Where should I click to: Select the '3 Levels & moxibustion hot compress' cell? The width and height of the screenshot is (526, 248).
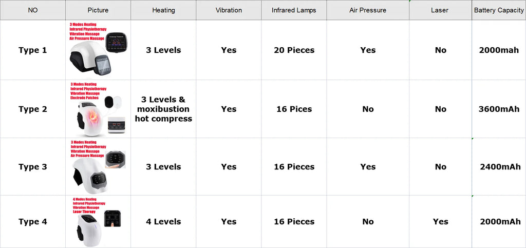[163, 109]
